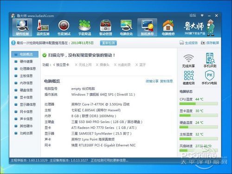Click the 2013年11月5日 detection date
The width and height of the screenshot is (232, 174).
(82, 43)
